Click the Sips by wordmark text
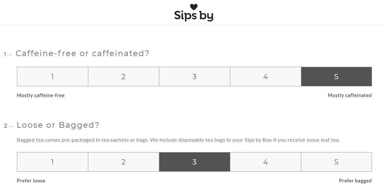The image size is (385, 187). [x=194, y=16]
